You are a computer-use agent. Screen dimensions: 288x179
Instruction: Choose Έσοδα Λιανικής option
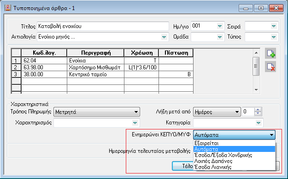[235, 167]
